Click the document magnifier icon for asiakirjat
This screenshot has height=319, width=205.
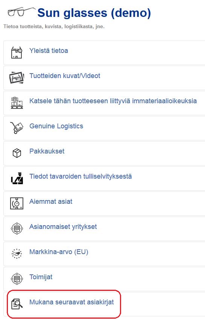(17, 304)
